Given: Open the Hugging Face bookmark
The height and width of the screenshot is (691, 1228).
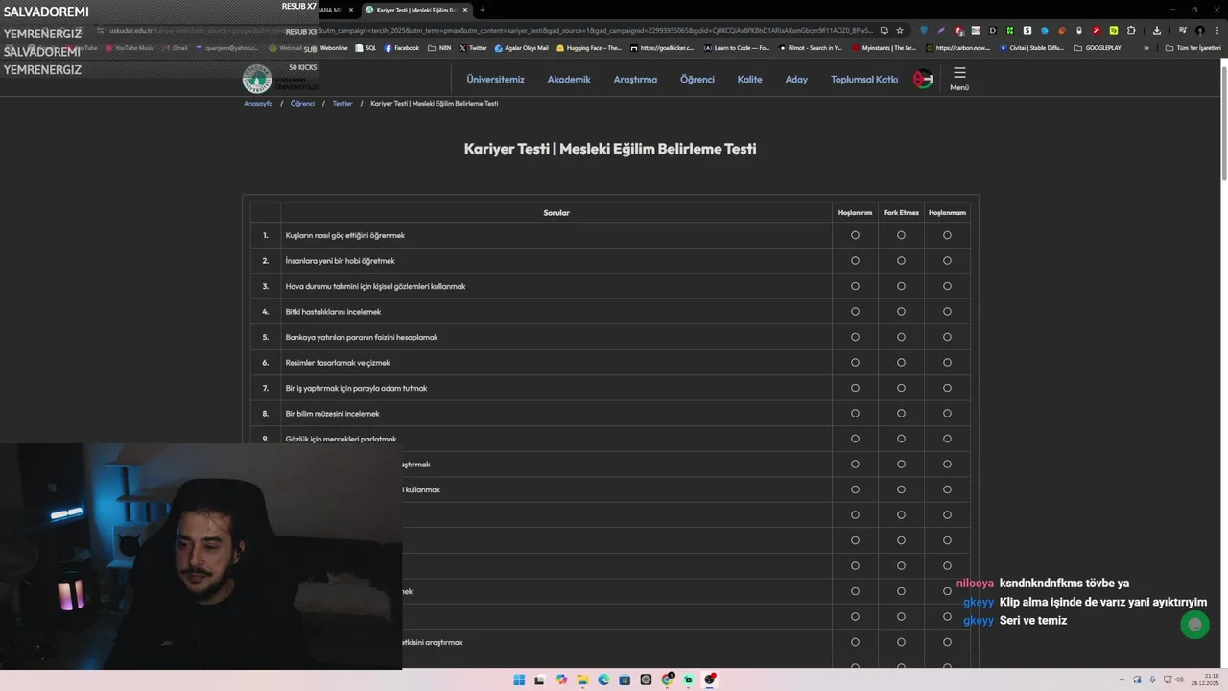Looking at the screenshot, I should coord(589,48).
